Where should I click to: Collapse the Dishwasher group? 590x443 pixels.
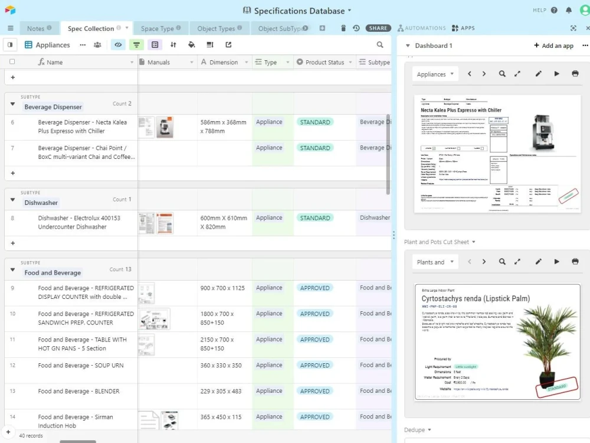12,200
